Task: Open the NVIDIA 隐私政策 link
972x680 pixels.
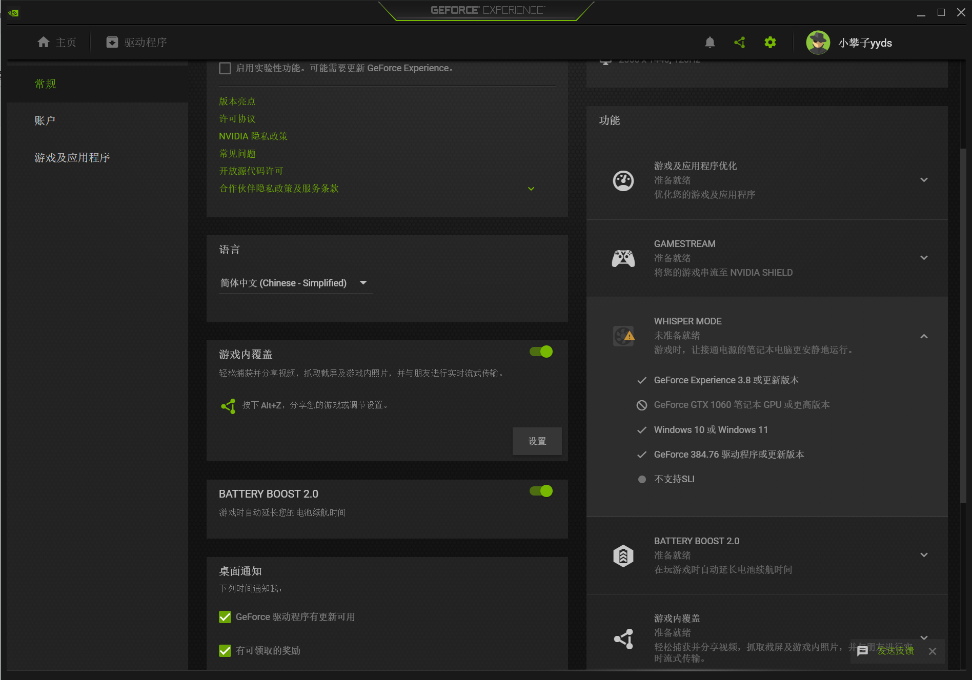Action: click(x=253, y=136)
